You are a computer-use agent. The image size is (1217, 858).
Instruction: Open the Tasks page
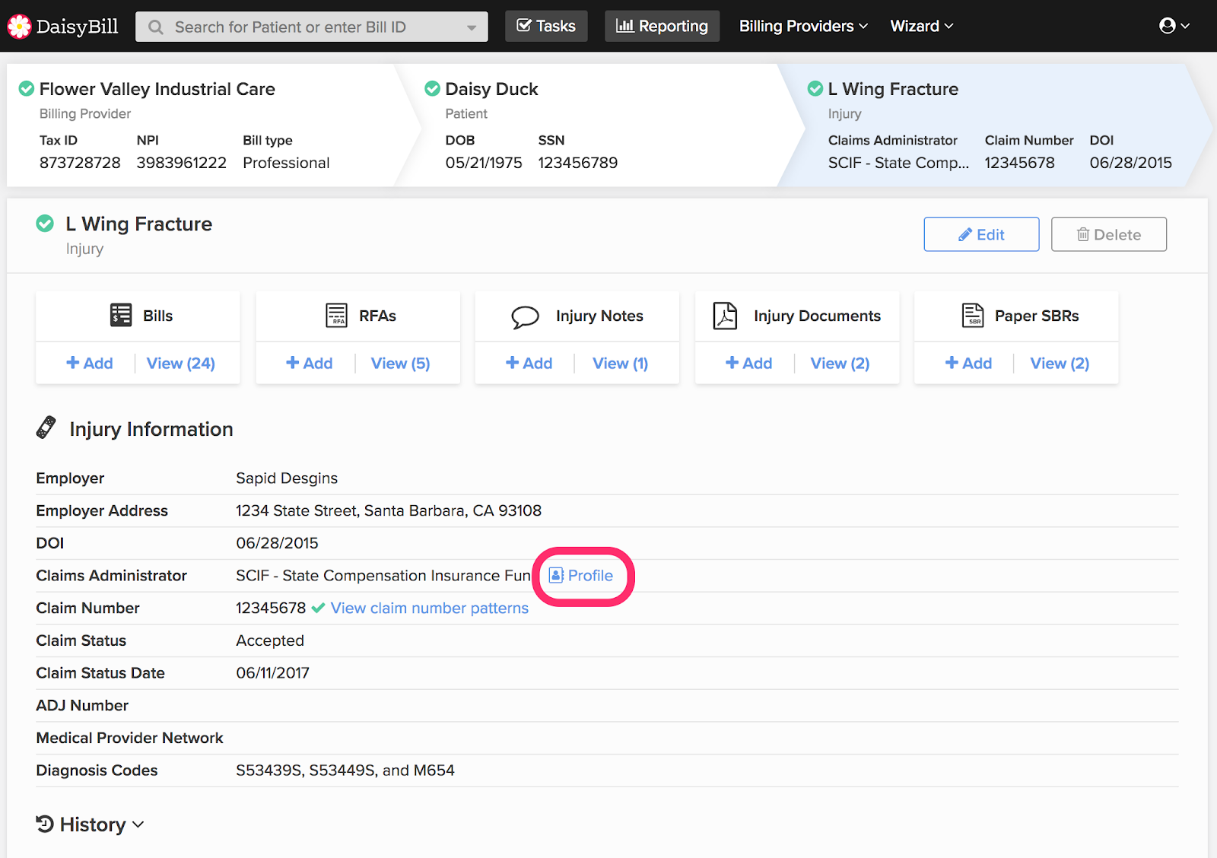point(546,26)
